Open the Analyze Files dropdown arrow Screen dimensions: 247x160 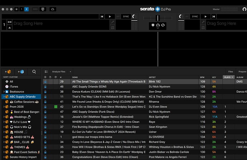click(71, 72)
